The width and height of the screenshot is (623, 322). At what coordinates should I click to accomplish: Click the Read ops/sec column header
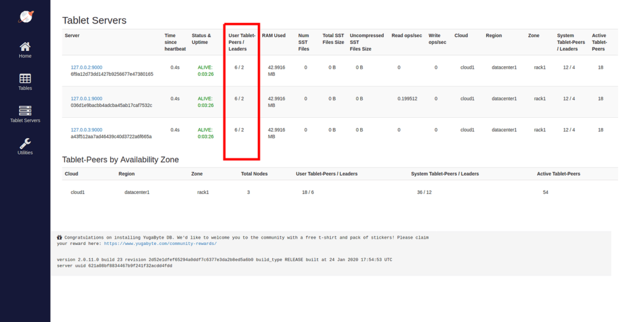point(406,36)
